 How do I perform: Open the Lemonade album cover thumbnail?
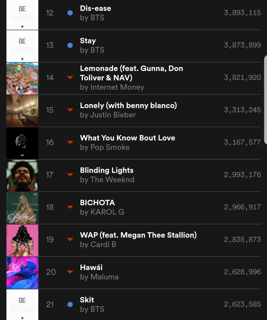[22, 78]
